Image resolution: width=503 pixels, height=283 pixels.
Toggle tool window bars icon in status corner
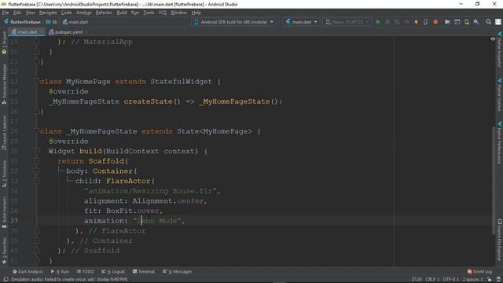coord(6,279)
